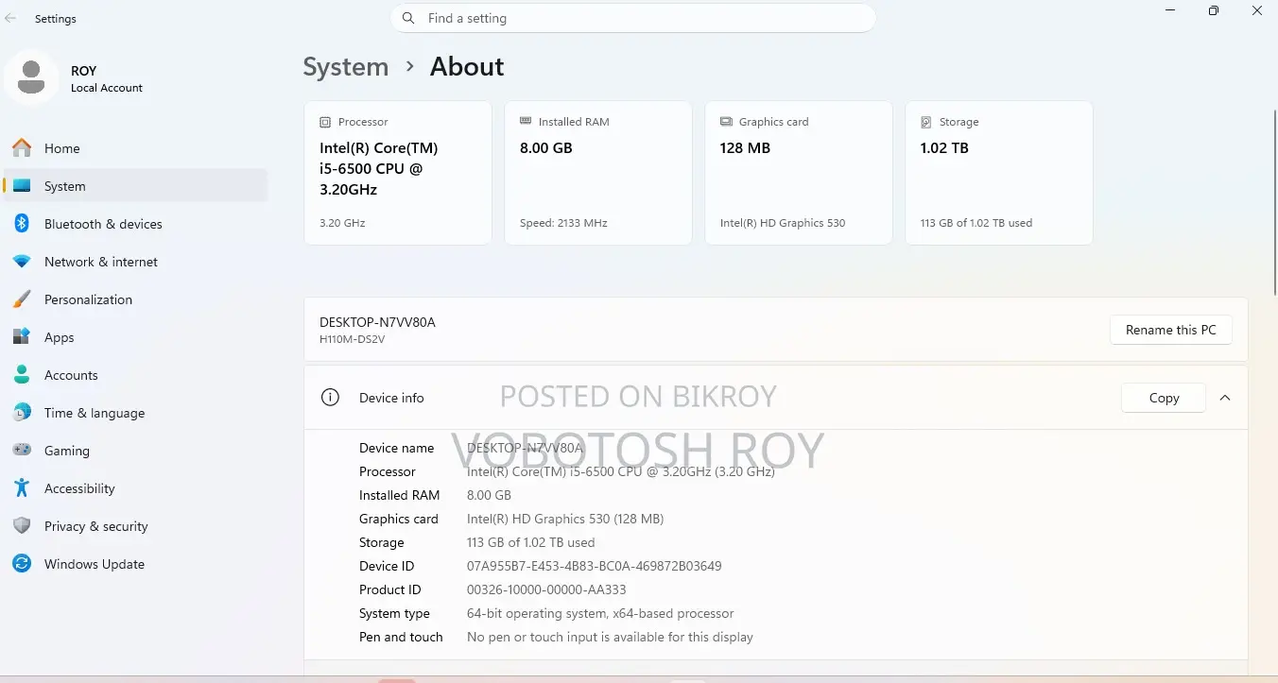Click the Device ID value 07A955B7-E453
This screenshot has height=683, width=1278.
pyautogui.click(x=595, y=566)
